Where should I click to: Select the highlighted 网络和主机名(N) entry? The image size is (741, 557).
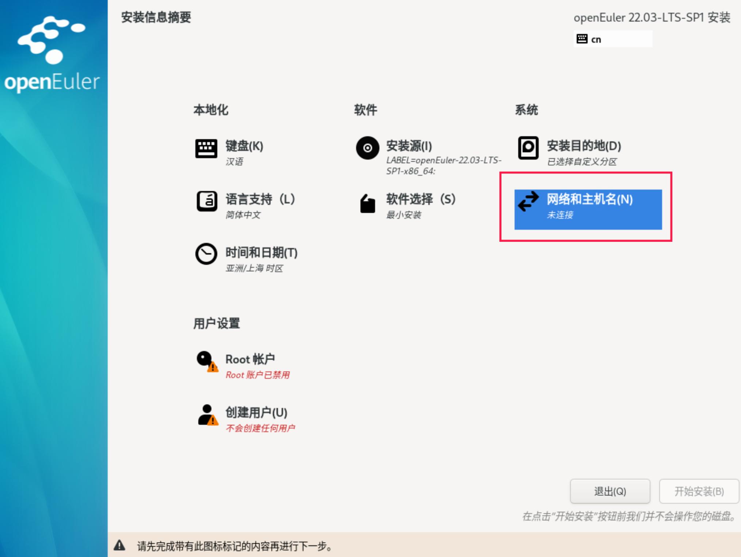588,209
